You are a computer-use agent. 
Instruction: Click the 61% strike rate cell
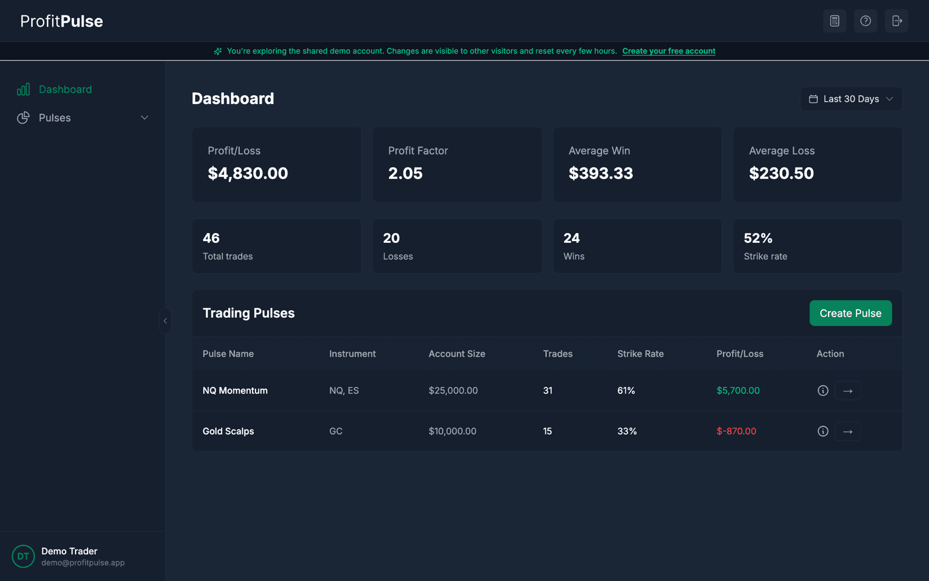pyautogui.click(x=626, y=390)
